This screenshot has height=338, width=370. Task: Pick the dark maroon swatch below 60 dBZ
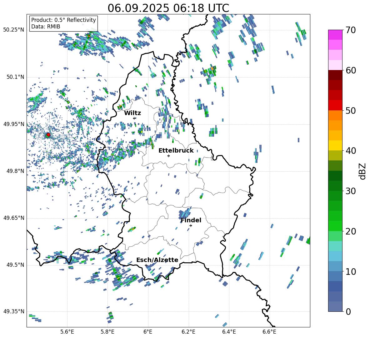click(x=335, y=75)
